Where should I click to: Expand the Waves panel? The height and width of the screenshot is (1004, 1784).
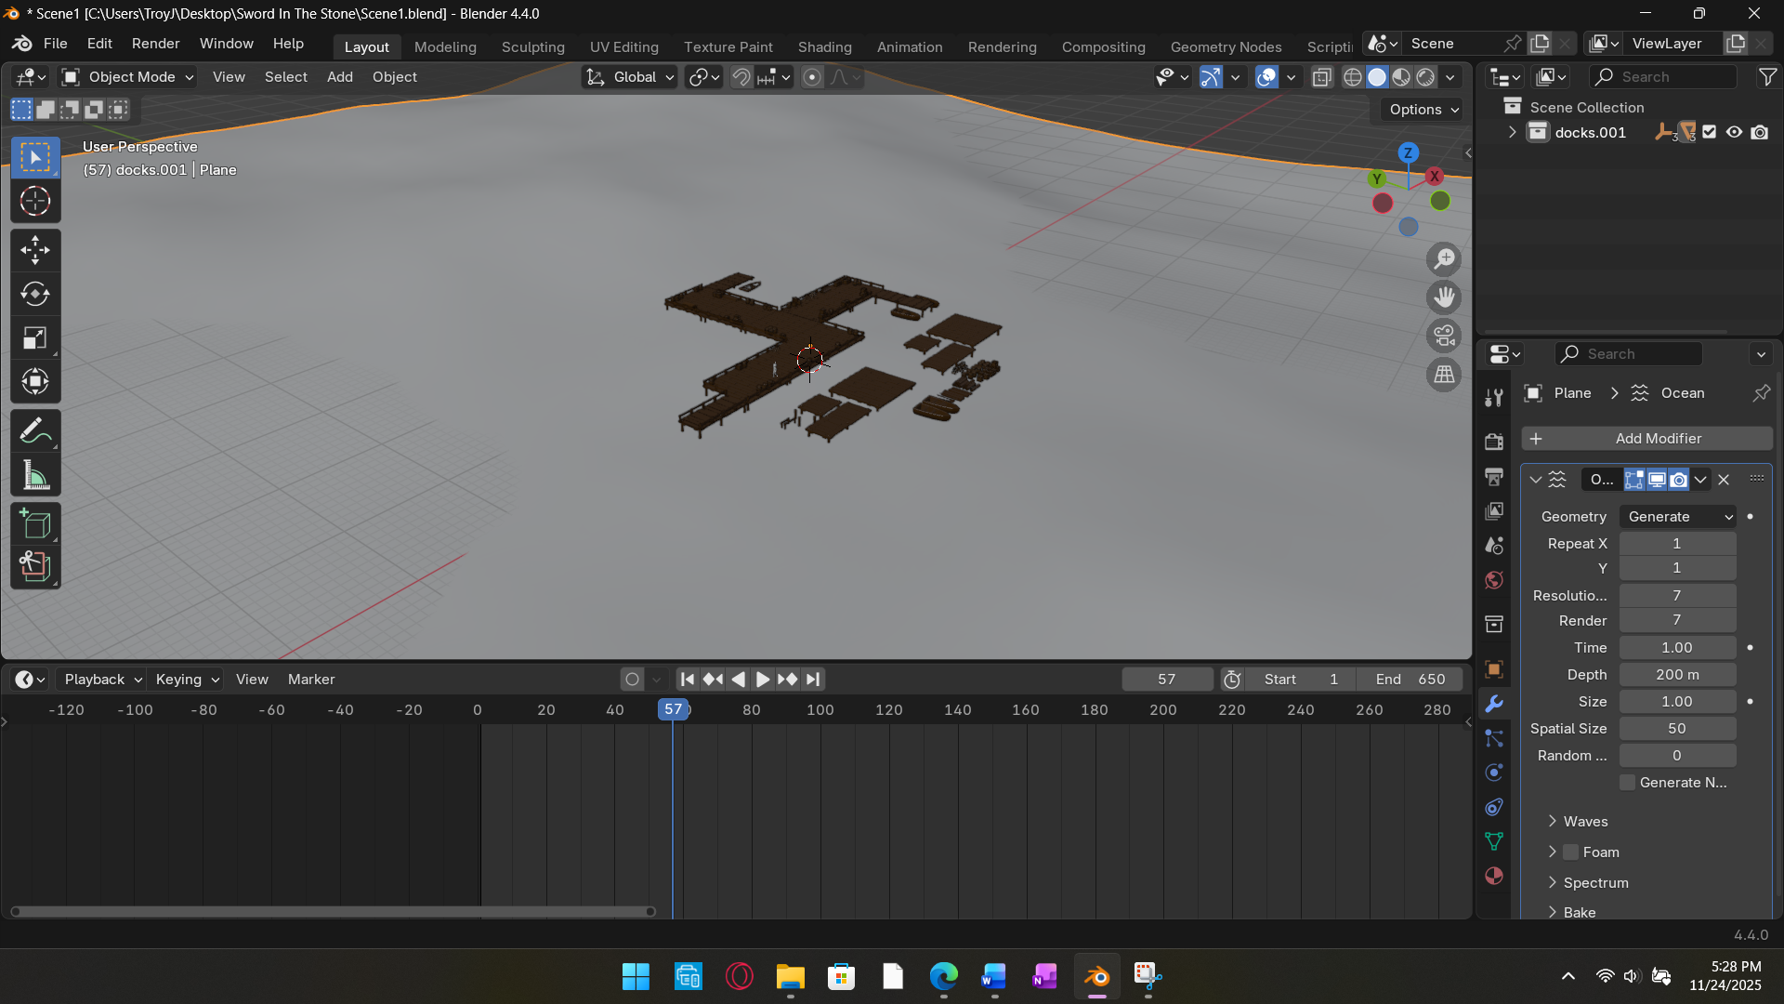(x=1584, y=822)
